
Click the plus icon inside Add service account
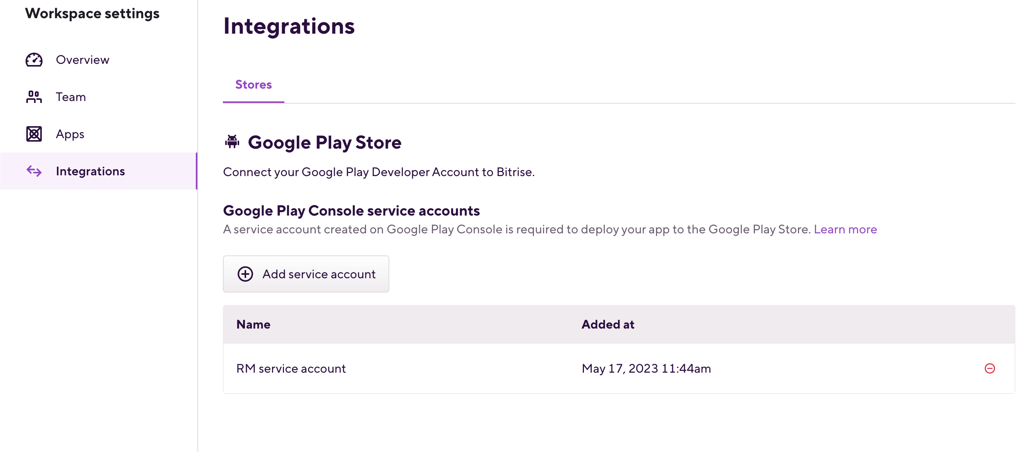coord(245,274)
